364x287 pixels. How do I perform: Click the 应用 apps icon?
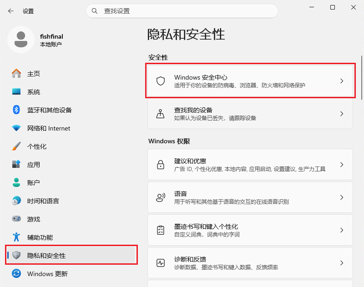16,164
